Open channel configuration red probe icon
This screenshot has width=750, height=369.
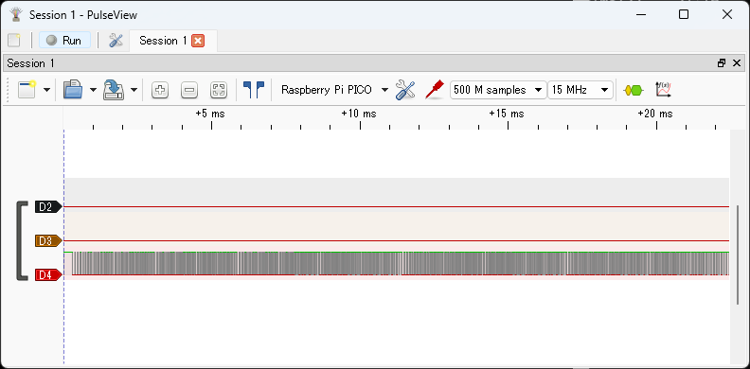click(435, 90)
